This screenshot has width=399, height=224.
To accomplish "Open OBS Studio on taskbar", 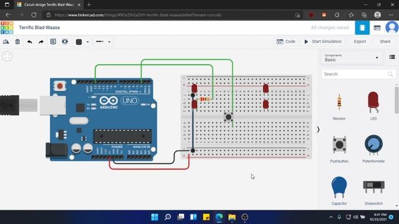I will [x=245, y=217].
